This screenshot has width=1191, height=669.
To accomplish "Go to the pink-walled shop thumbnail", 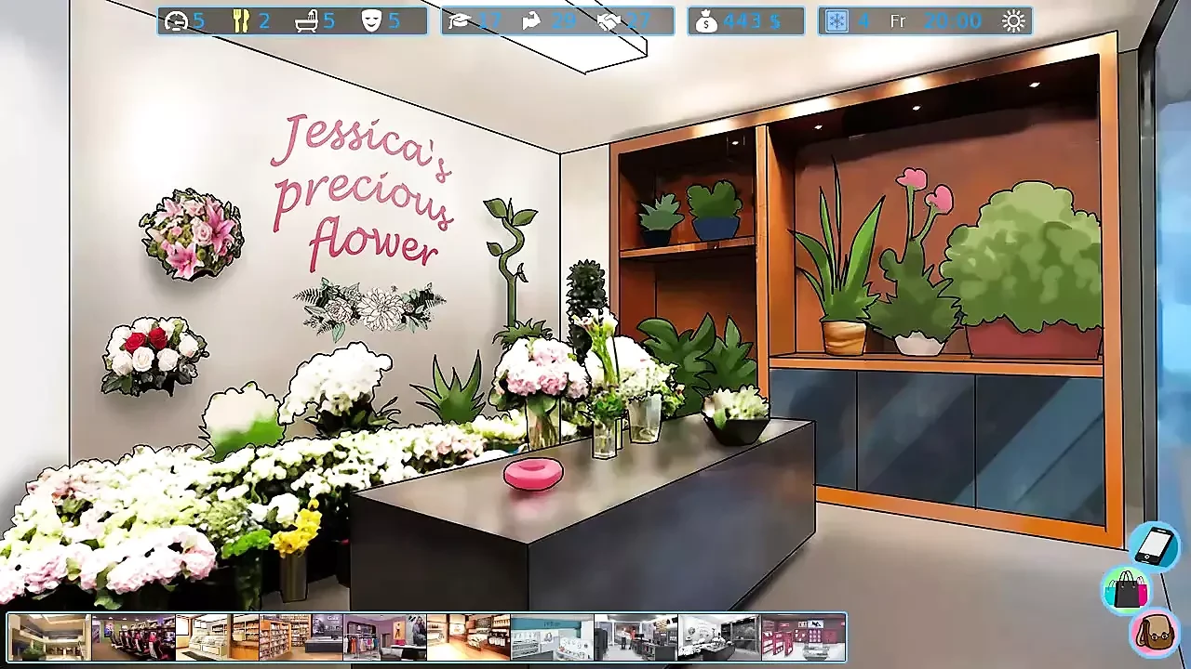I will pyautogui.click(x=803, y=637).
